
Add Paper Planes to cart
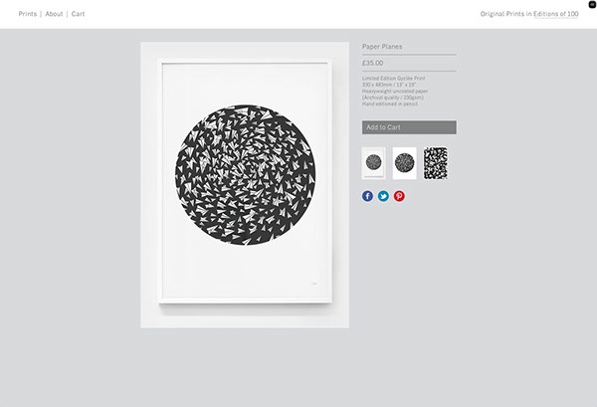[409, 127]
